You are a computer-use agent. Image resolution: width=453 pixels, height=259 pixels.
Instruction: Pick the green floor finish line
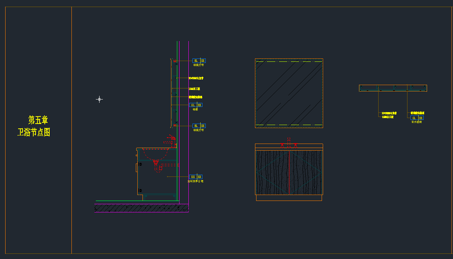[x=137, y=201]
